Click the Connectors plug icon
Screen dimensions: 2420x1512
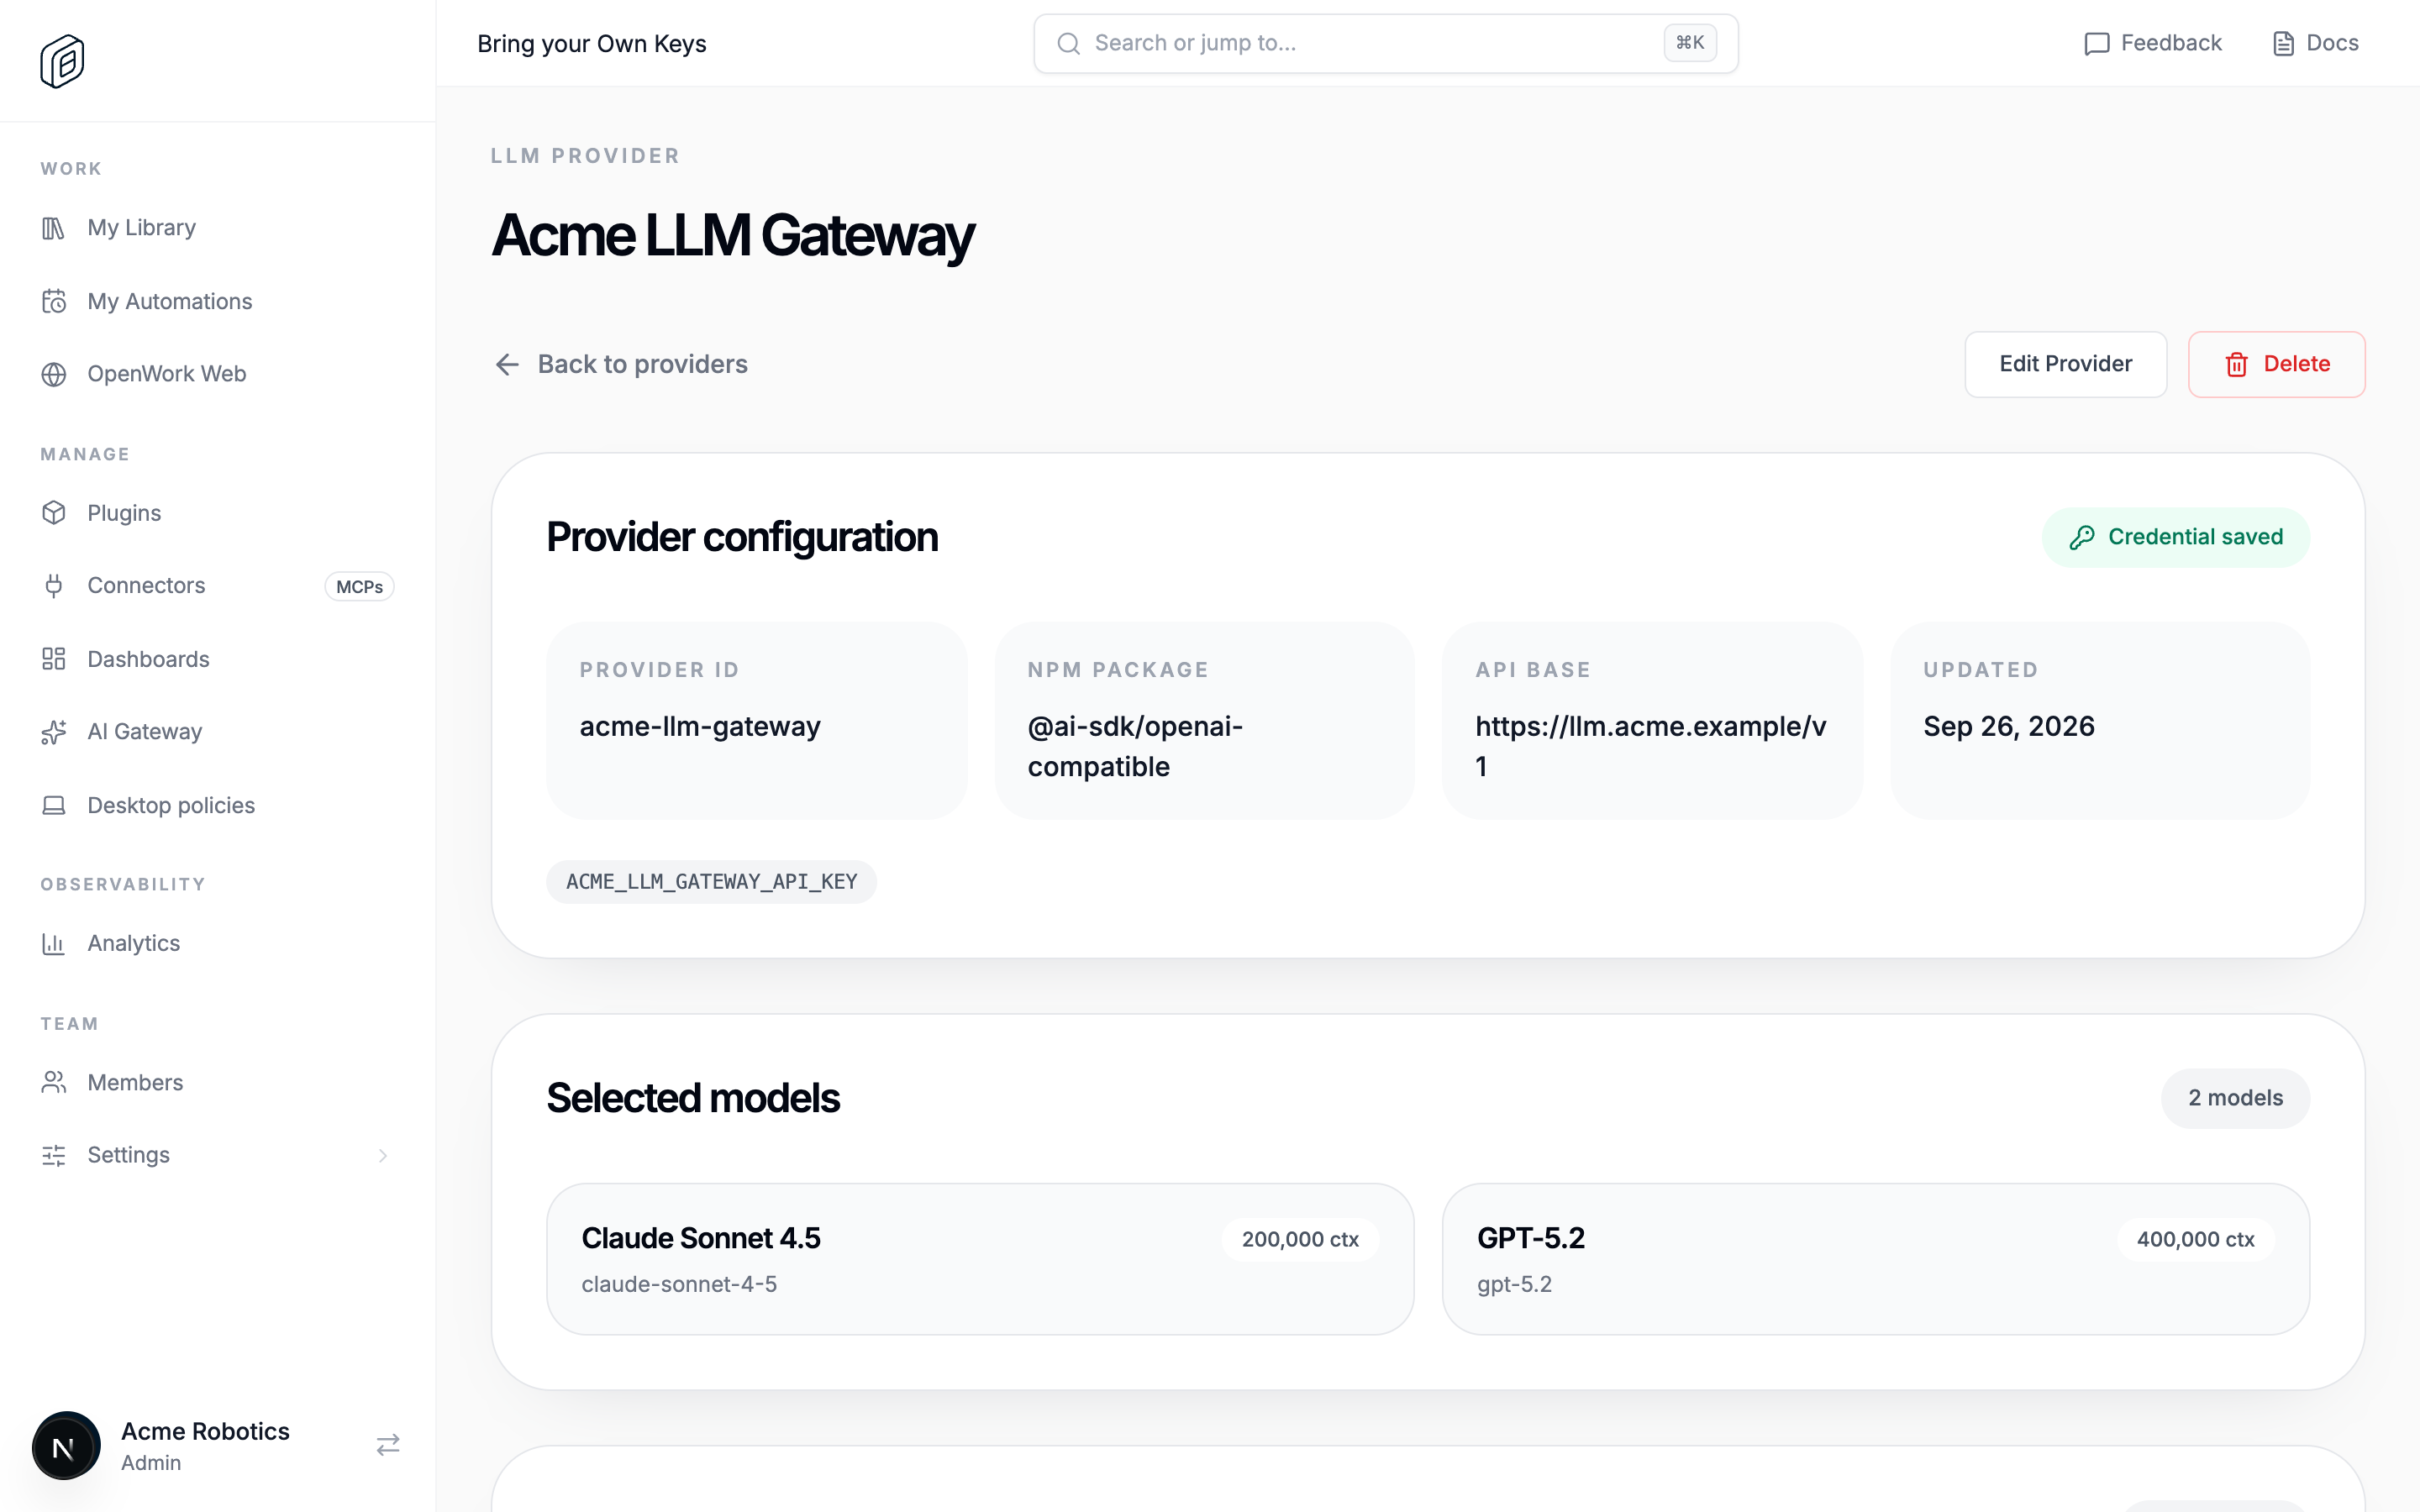click(x=54, y=586)
